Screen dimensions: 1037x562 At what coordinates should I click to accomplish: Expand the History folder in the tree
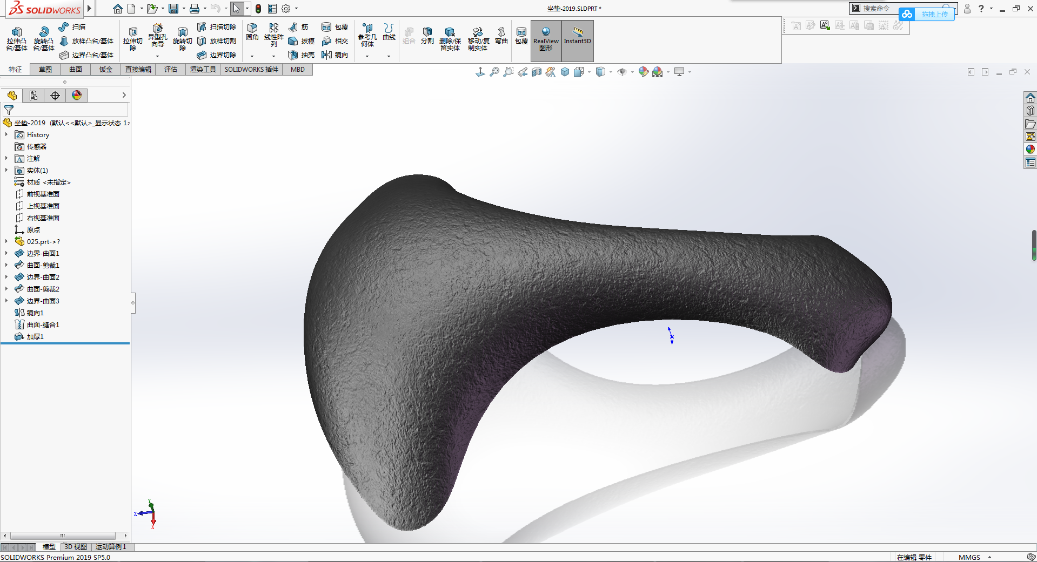click(6, 135)
